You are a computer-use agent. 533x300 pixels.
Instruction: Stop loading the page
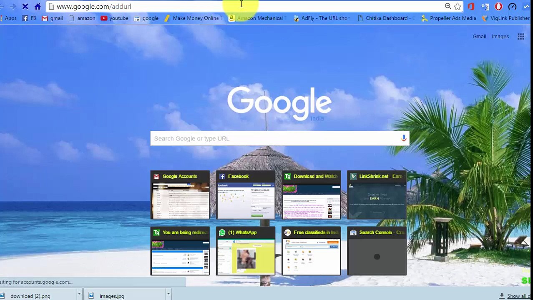point(25,6)
